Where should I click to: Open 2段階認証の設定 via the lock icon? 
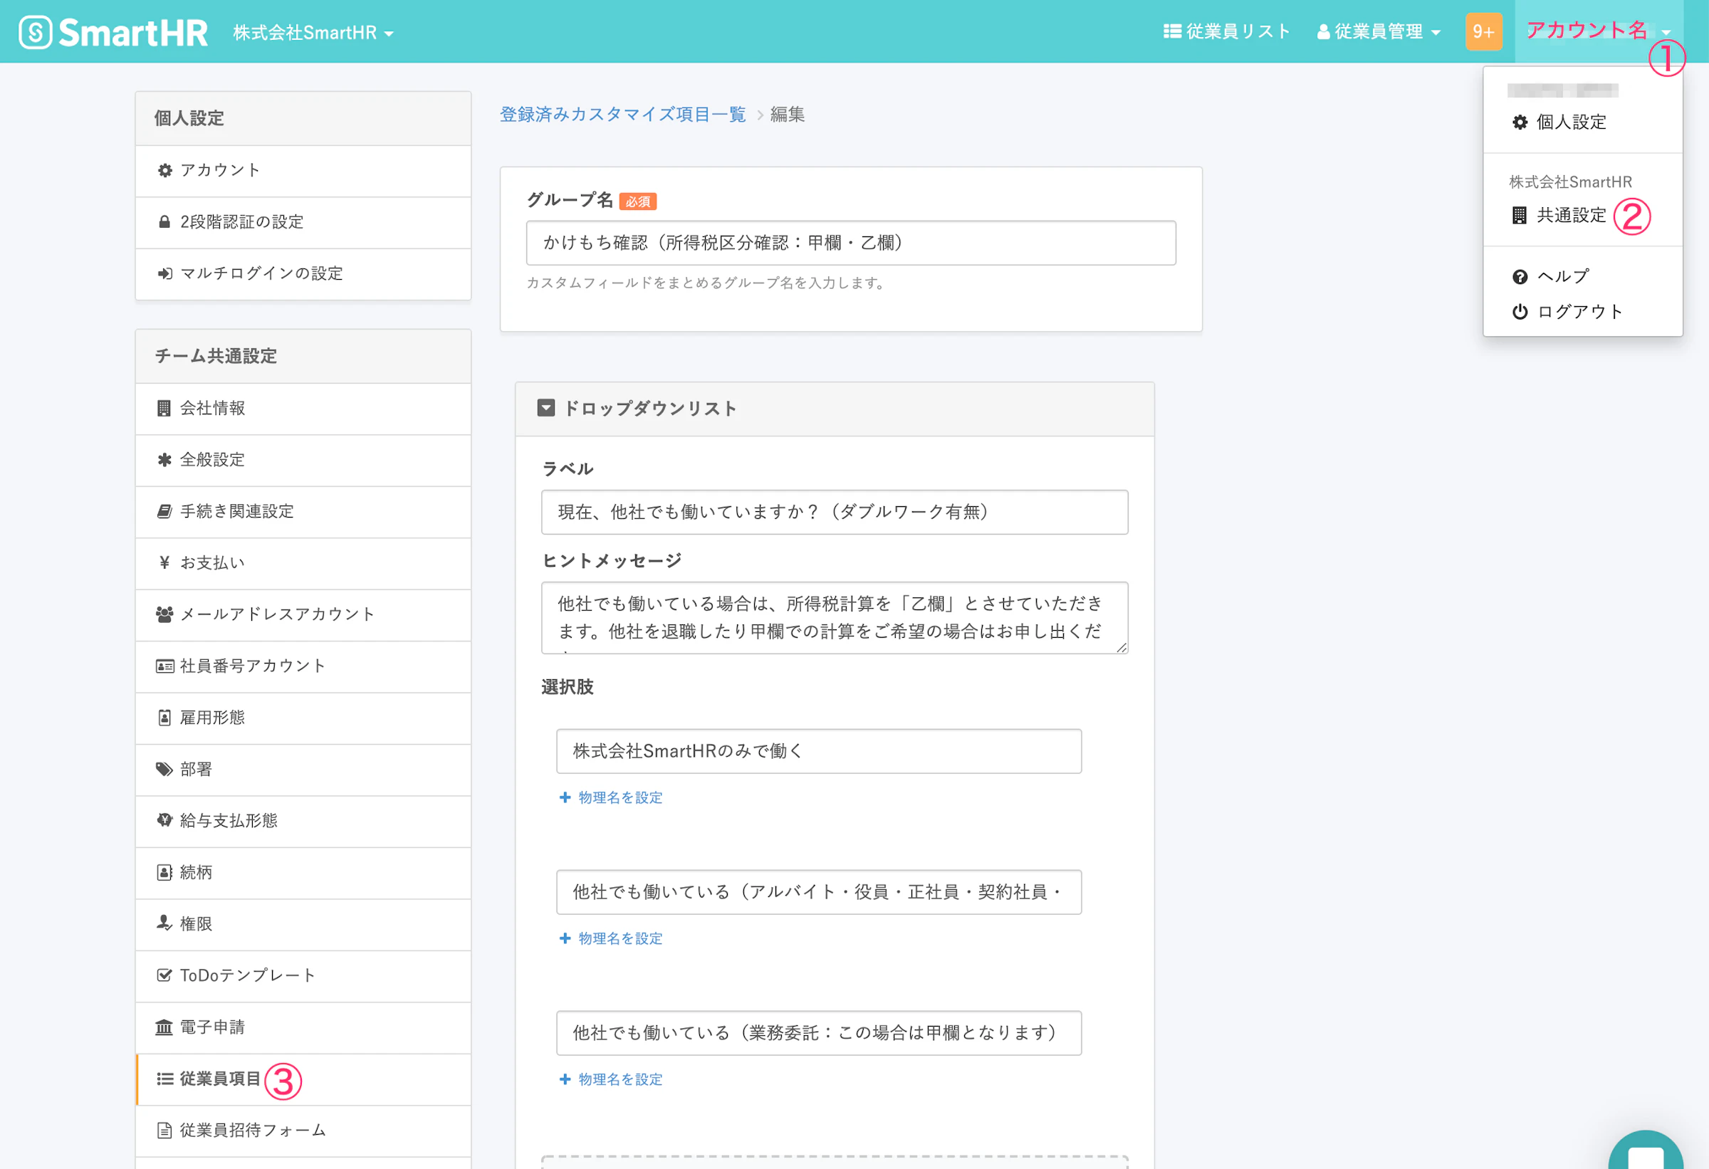[x=164, y=222]
